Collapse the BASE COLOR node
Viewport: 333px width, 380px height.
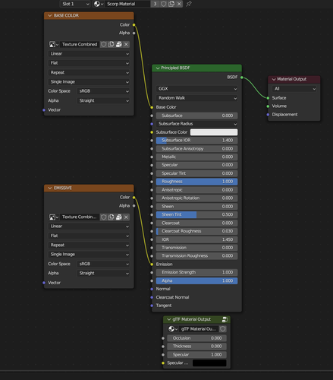coord(50,16)
